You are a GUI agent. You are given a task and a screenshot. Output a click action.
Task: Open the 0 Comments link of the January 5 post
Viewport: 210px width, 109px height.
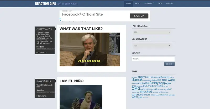(x=41, y=96)
